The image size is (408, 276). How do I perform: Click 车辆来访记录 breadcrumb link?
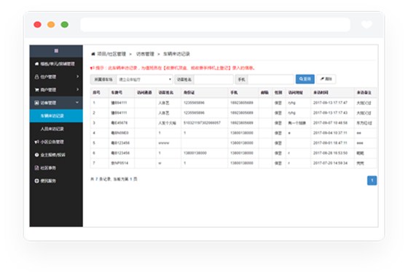point(176,54)
